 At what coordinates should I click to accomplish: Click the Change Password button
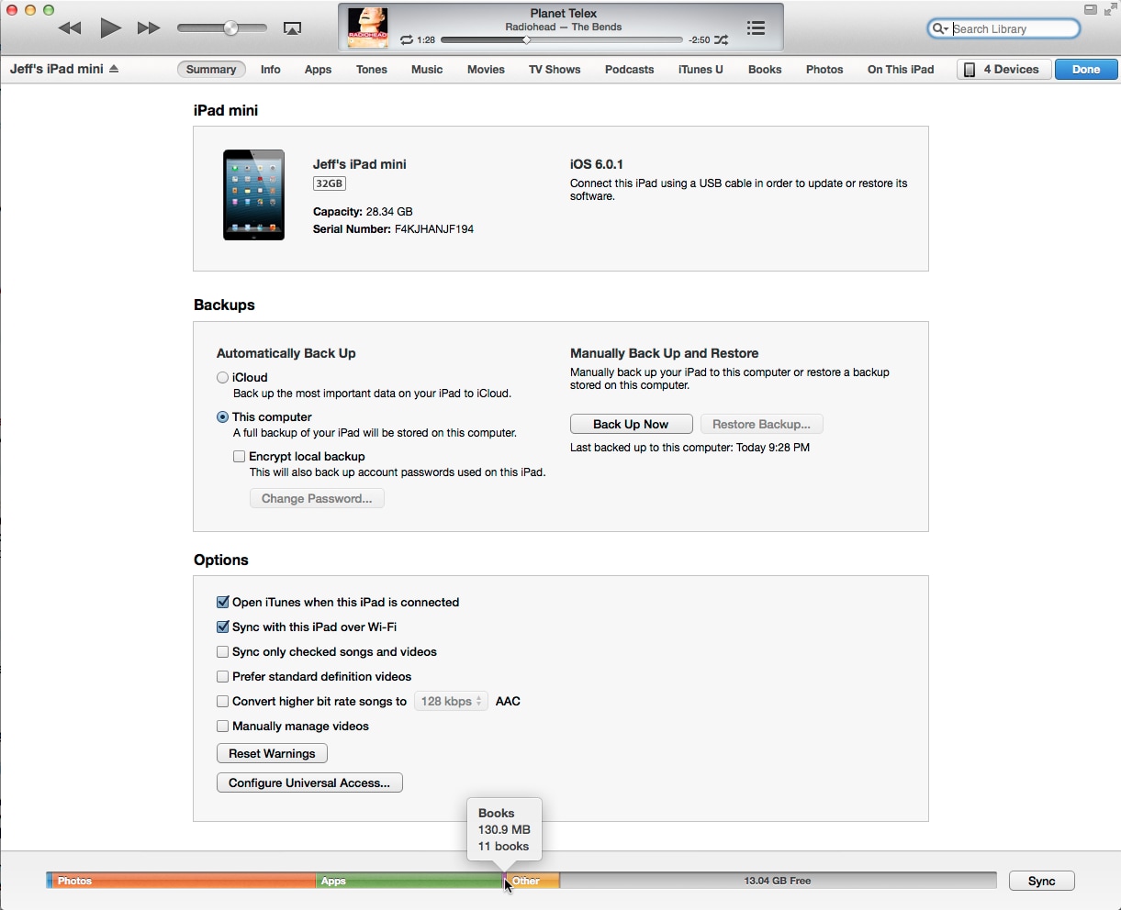317,499
